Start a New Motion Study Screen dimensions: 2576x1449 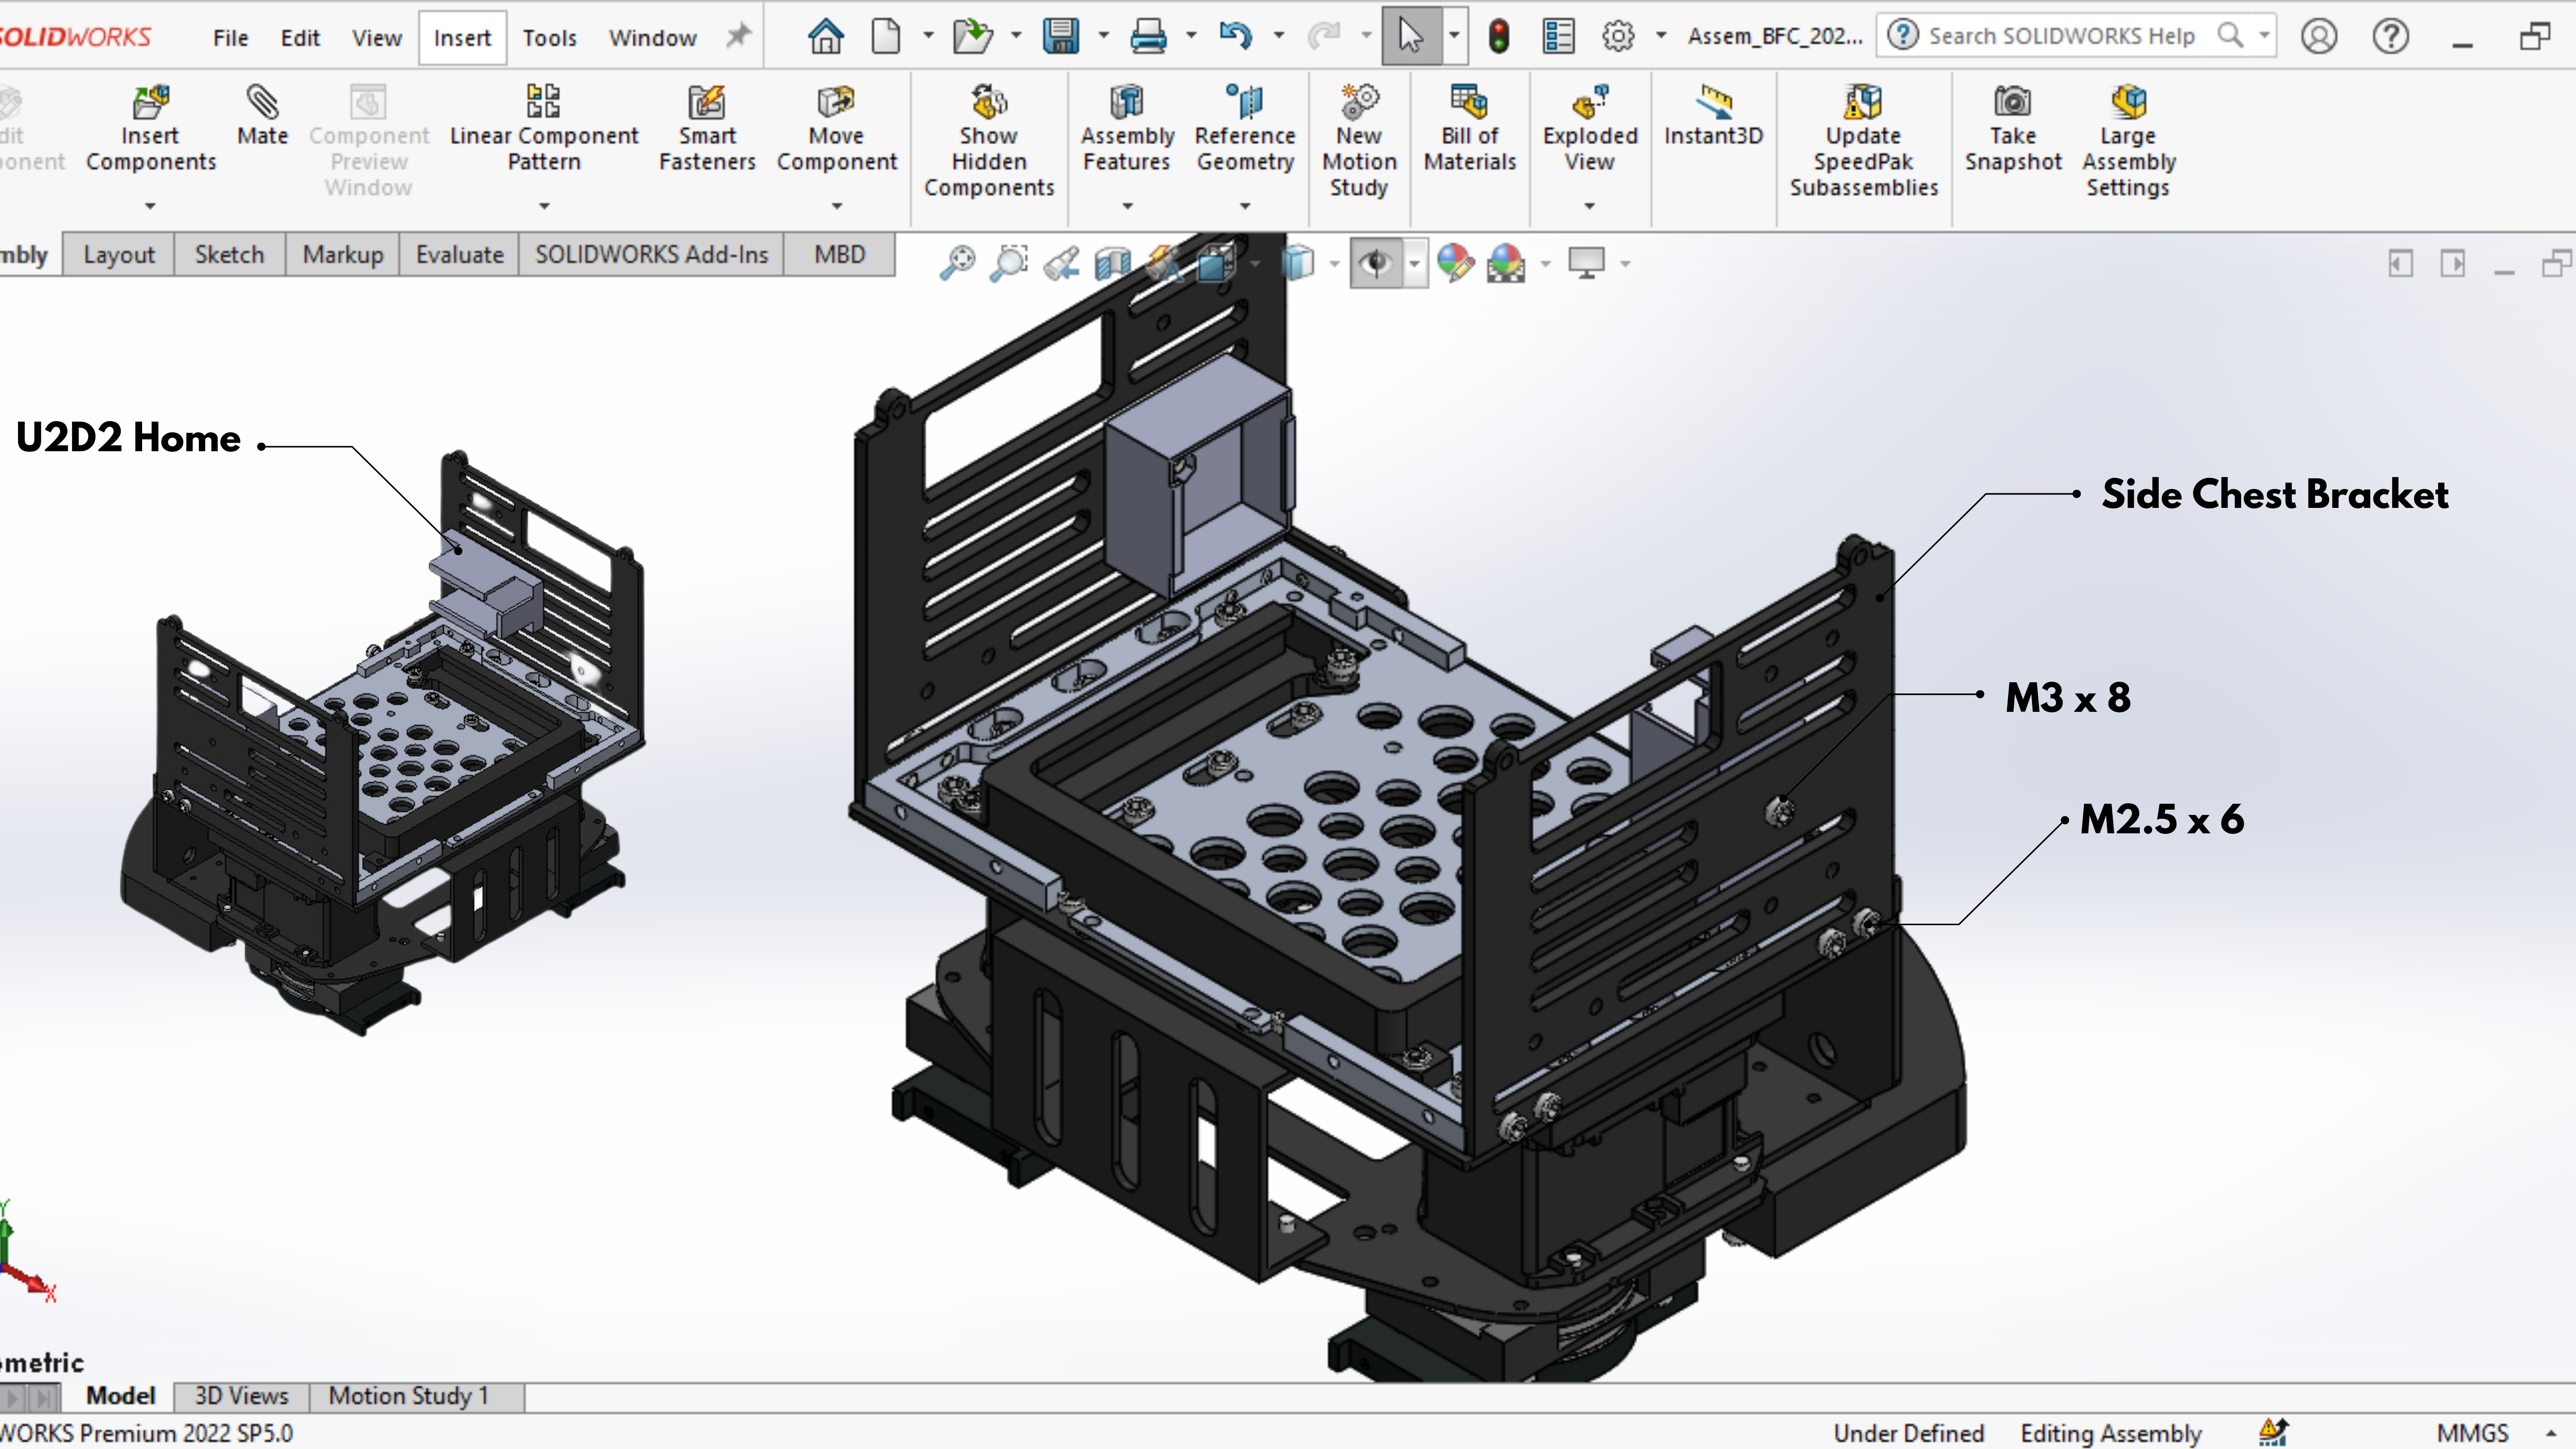[1359, 142]
